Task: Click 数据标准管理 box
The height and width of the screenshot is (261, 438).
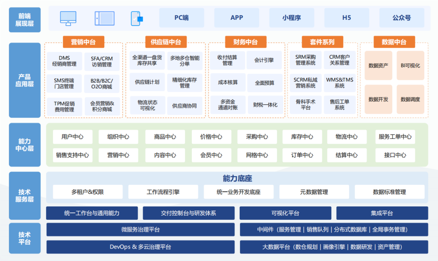Action: [x=389, y=192]
